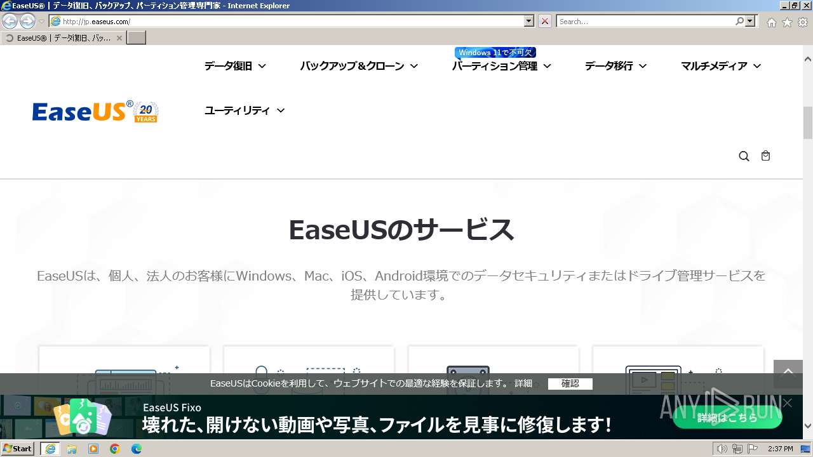This screenshot has height=457, width=813.
Task: Open the recent pages dropdown arrow
Action: (x=41, y=22)
